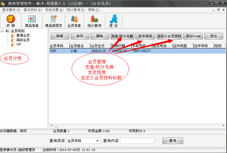Click the 当前时间 status text

tap(69, 150)
